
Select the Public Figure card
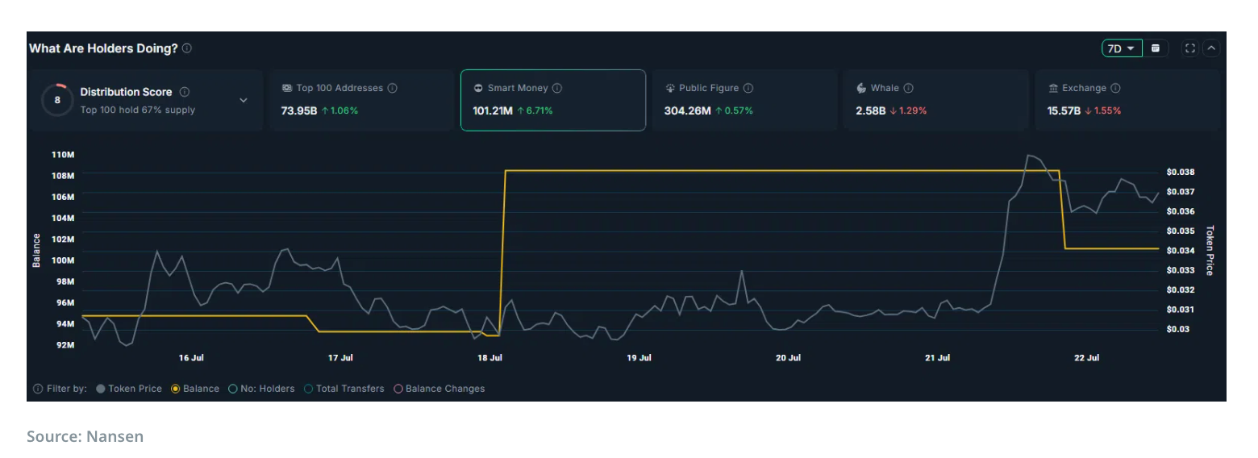point(744,100)
